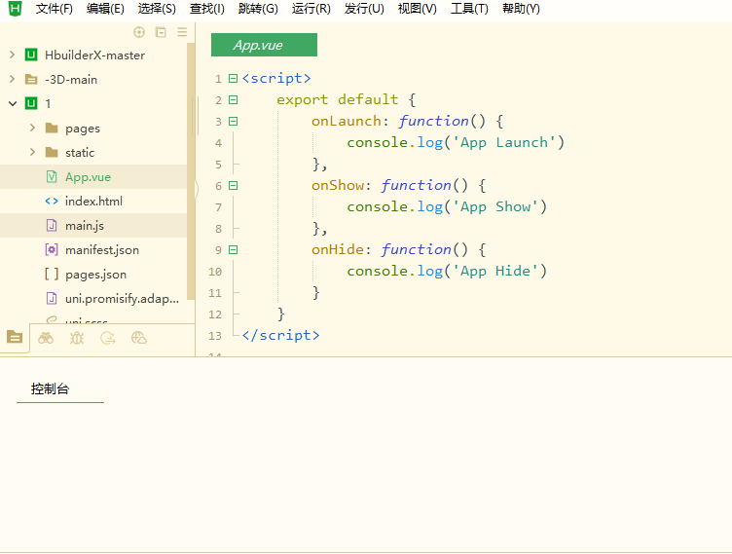The width and height of the screenshot is (732, 554).
Task: Toggle fold on the onLaunch function line
Action: [233, 121]
